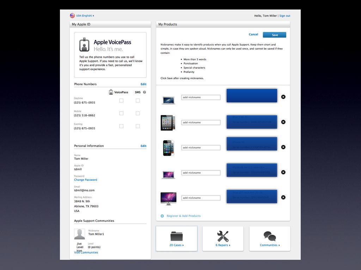
Task: Click the USA flag icon
Action: (72, 15)
